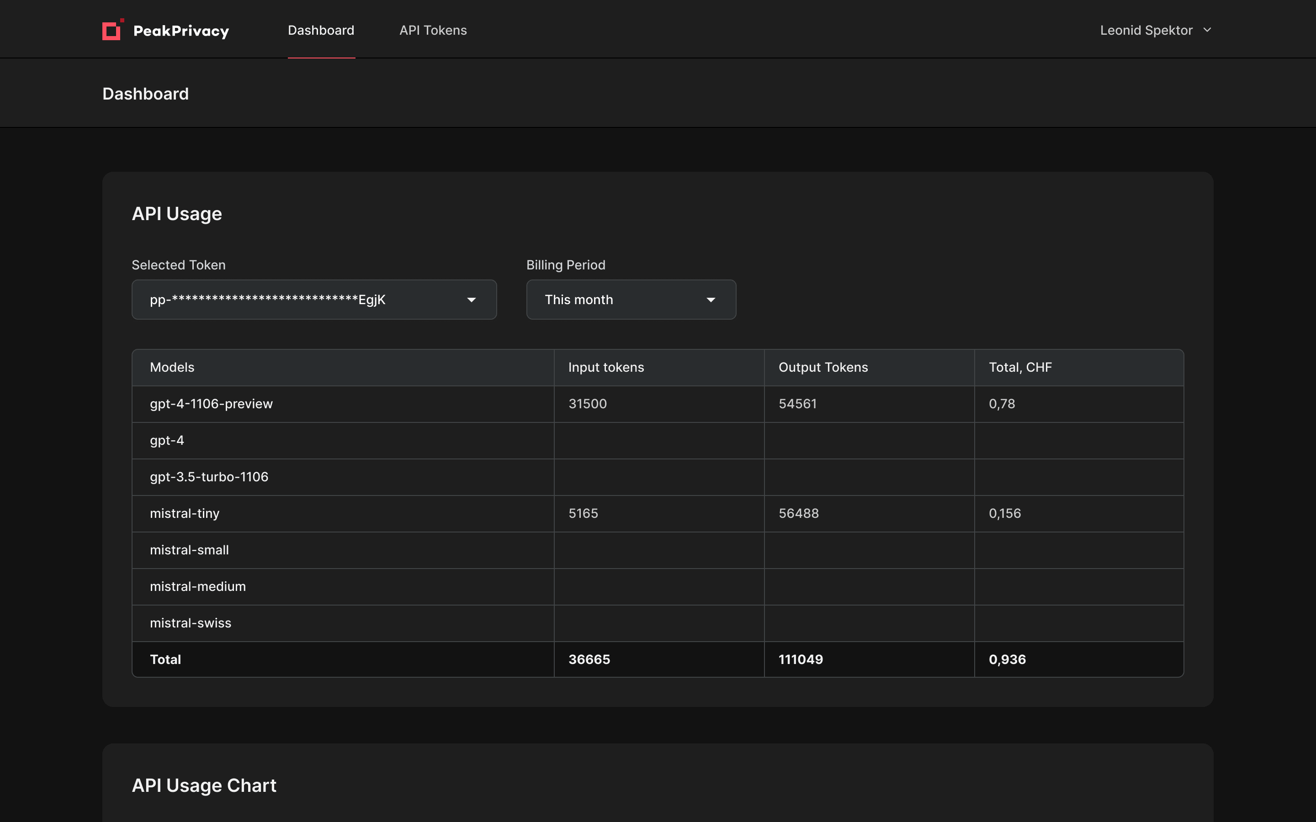The width and height of the screenshot is (1316, 822).
Task: Click the Selected Token label
Action: click(x=178, y=265)
